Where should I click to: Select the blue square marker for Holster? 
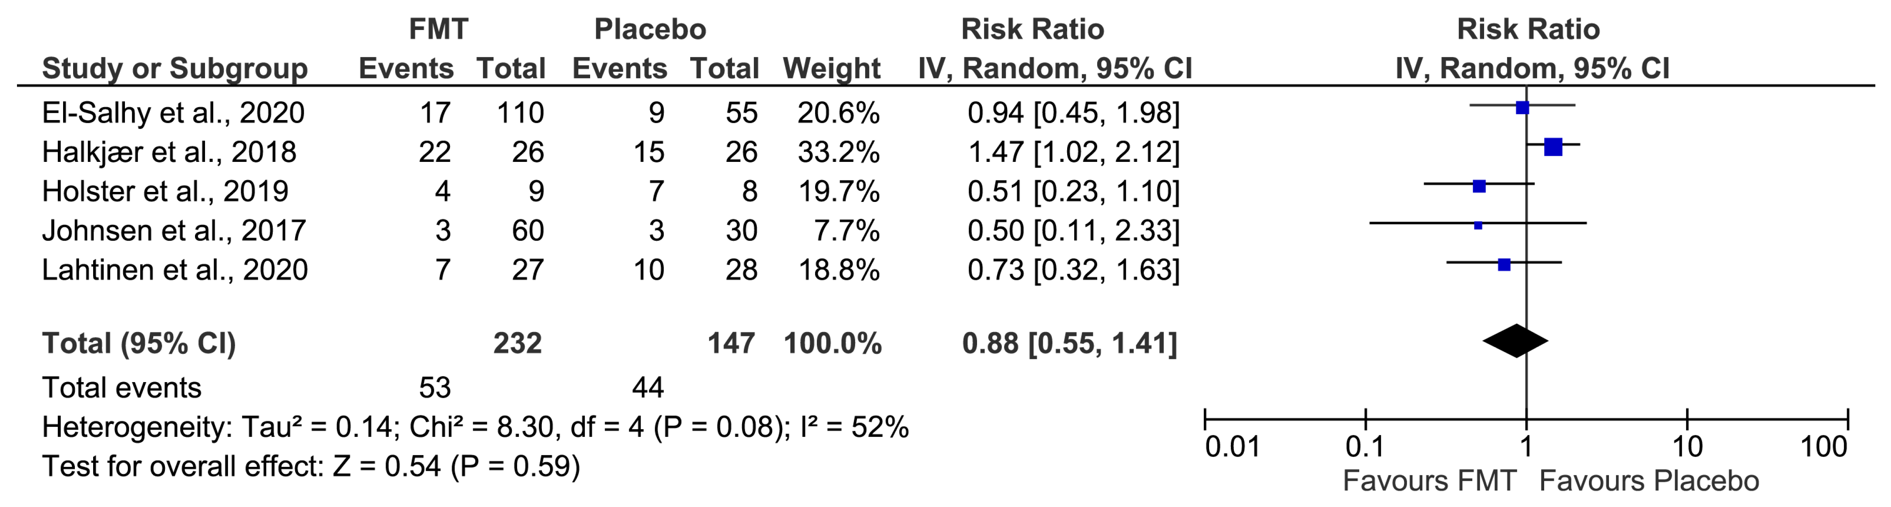click(1479, 186)
